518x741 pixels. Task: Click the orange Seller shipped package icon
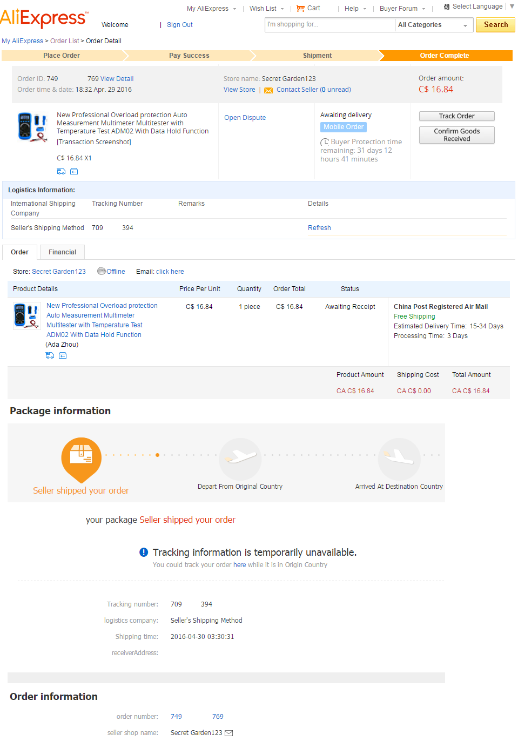coord(81,460)
